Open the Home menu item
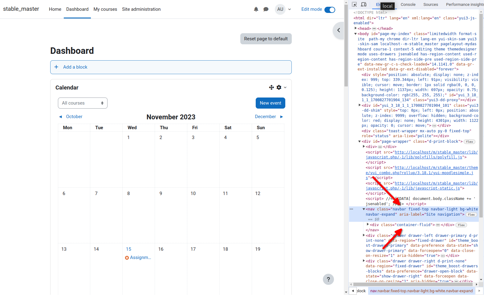Image resolution: width=484 pixels, height=295 pixels. tap(55, 9)
